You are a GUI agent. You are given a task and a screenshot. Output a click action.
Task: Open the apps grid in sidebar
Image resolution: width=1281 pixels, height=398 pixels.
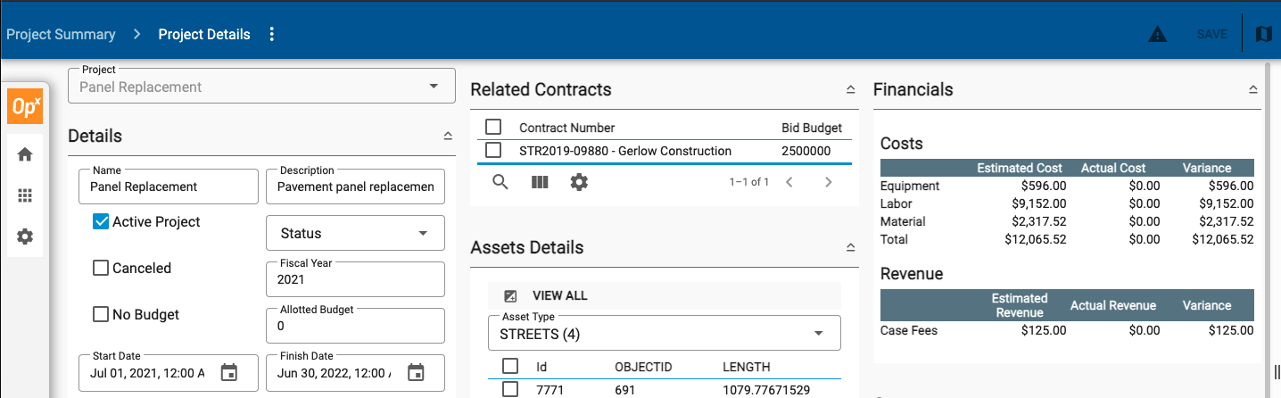[x=25, y=195]
